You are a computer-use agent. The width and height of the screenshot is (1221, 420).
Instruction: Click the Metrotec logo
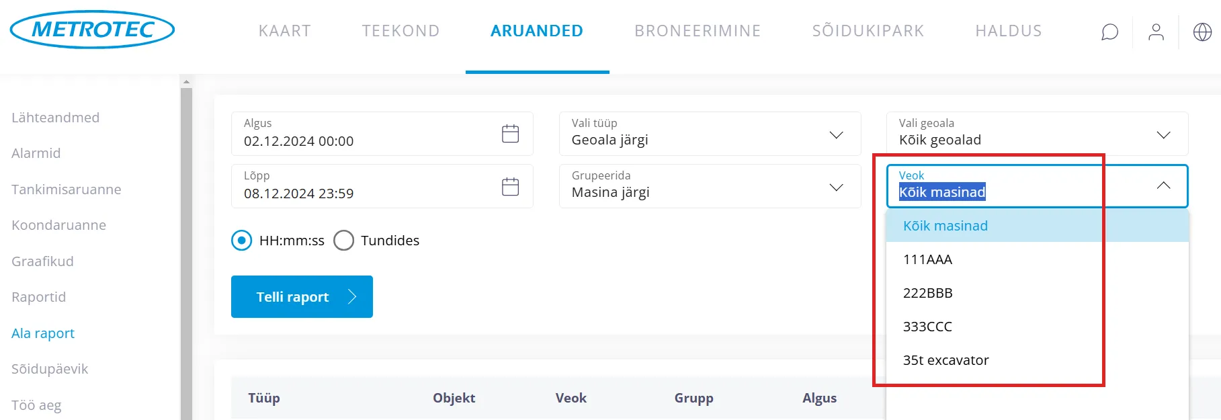[93, 30]
